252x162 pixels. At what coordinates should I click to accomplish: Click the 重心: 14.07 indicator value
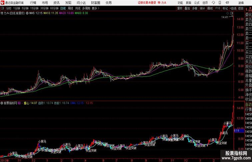(31, 103)
